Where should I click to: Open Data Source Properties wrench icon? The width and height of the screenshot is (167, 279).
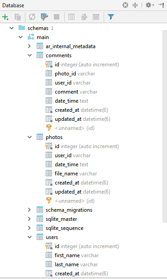click(44, 17)
